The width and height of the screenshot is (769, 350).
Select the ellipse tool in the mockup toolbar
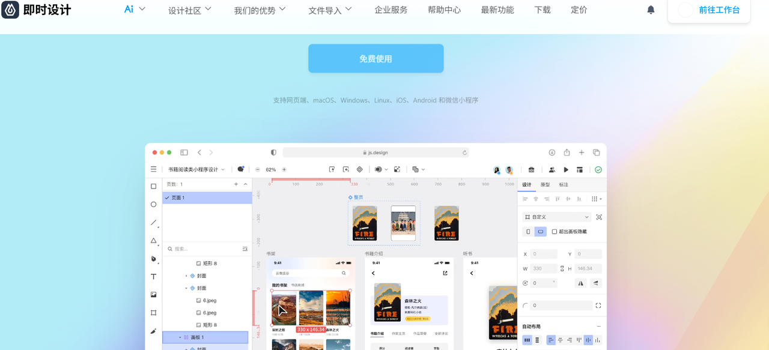click(153, 205)
